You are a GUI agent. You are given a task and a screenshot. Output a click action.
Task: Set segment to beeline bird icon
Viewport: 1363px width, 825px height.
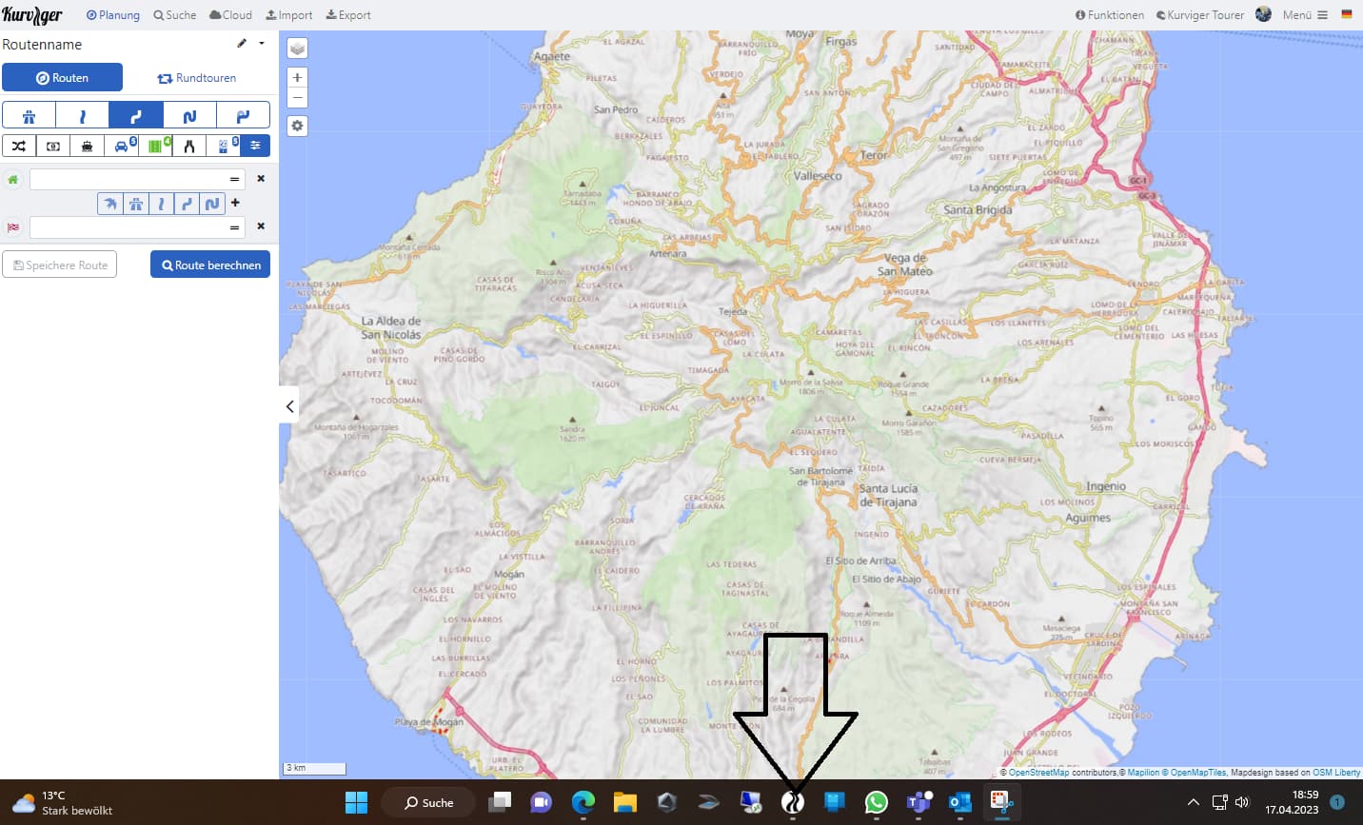(x=110, y=204)
